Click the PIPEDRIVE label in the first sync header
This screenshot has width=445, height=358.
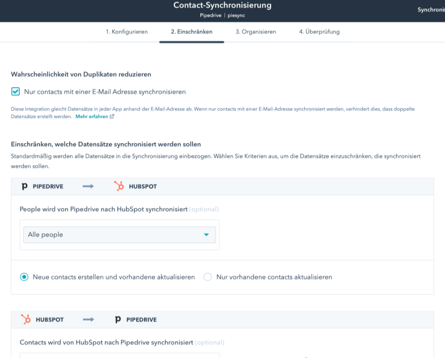48,186
